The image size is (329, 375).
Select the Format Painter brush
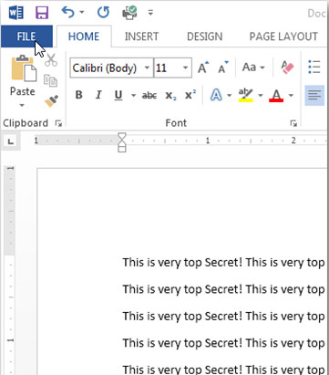coord(51,101)
